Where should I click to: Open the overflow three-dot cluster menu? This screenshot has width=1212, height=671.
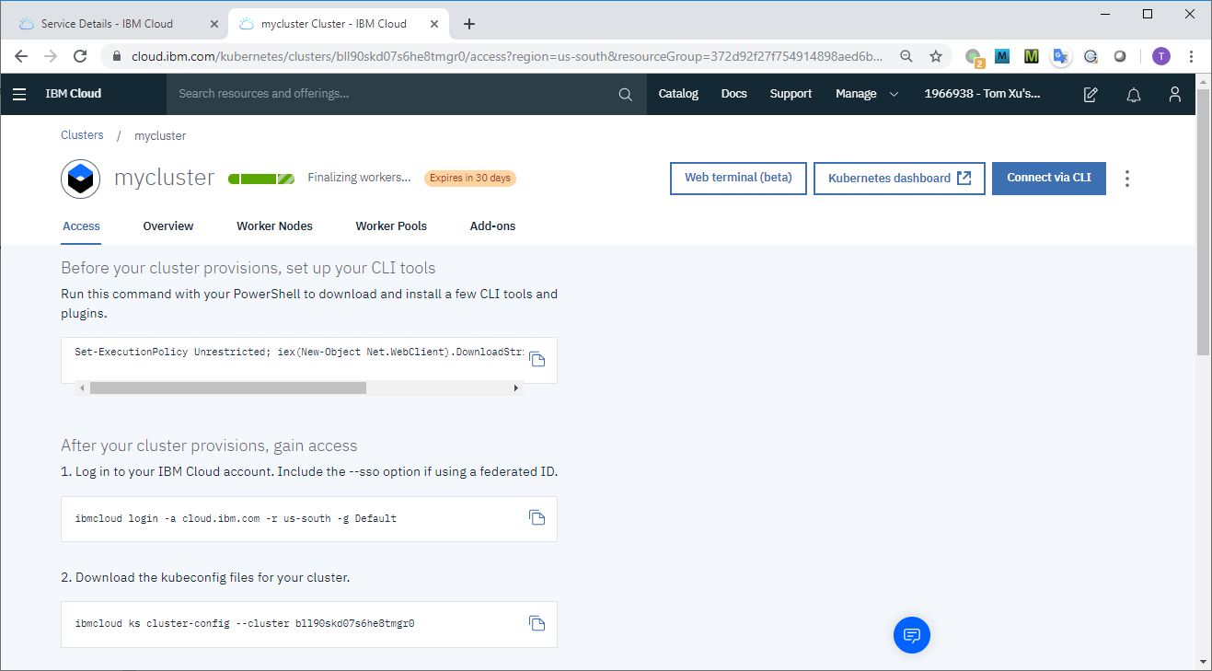(1127, 179)
